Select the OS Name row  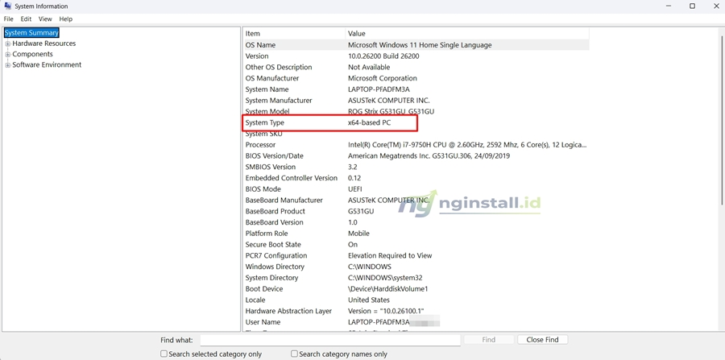(x=416, y=45)
